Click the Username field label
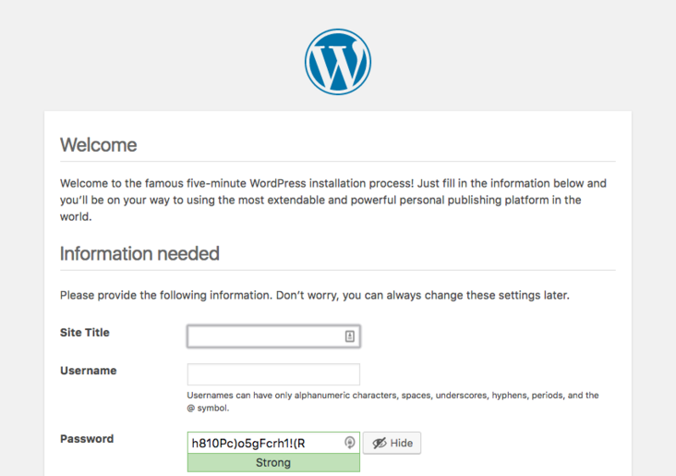 coord(88,371)
